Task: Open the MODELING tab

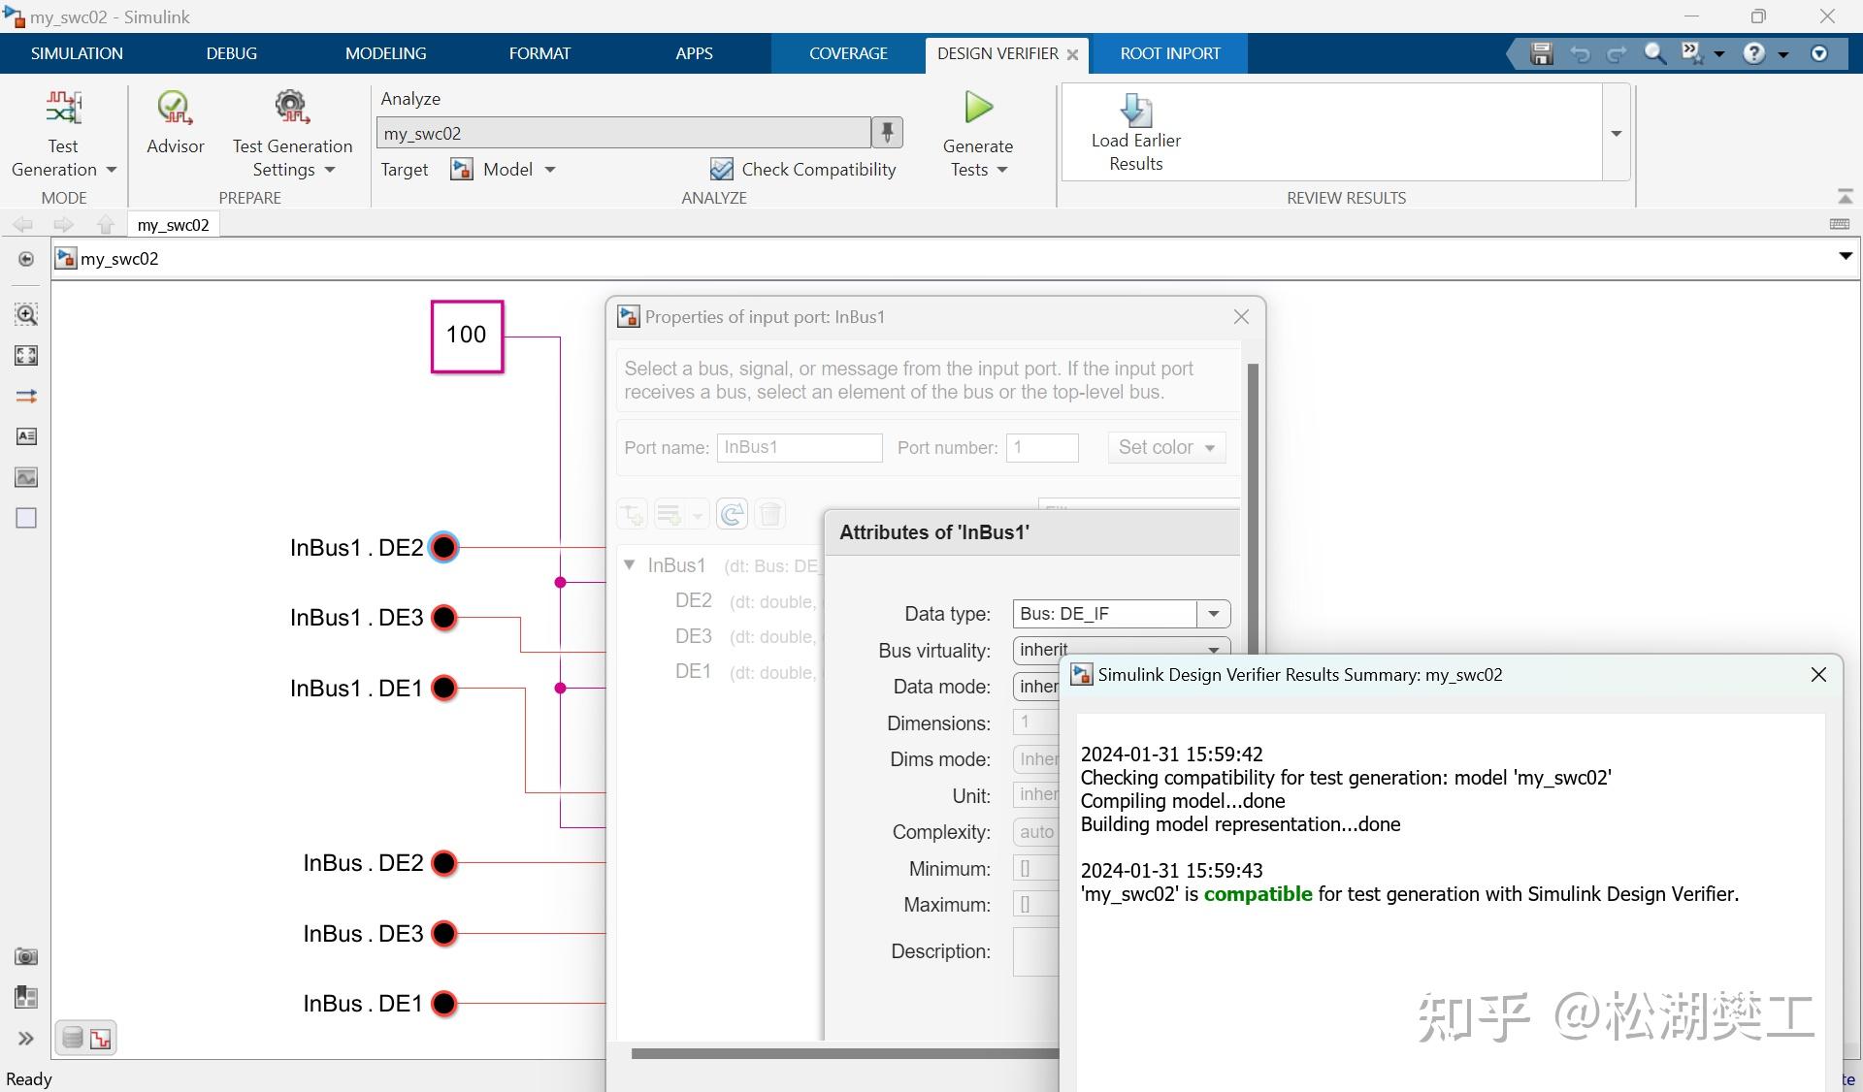Action: point(385,53)
